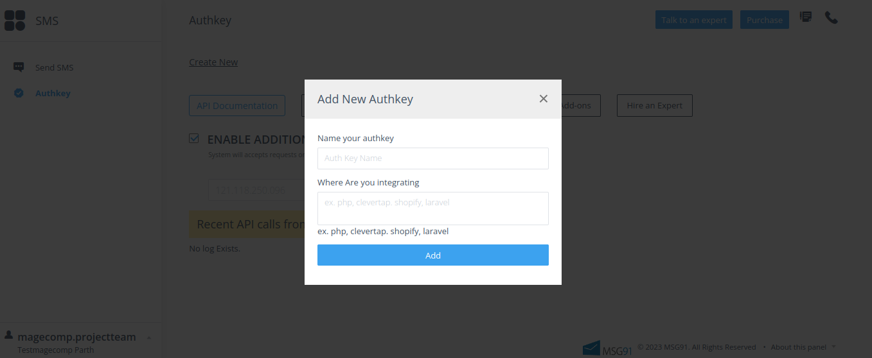This screenshot has width=872, height=358.
Task: Open the notes icon in top bar
Action: [x=805, y=18]
